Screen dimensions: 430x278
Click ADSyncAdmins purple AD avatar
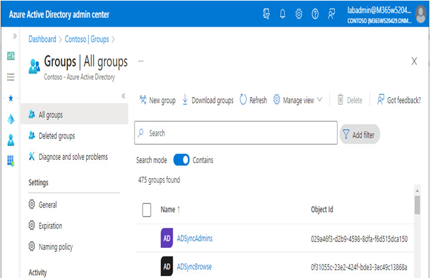click(x=167, y=238)
